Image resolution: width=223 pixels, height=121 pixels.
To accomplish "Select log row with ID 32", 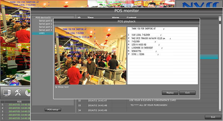I will (148, 100).
